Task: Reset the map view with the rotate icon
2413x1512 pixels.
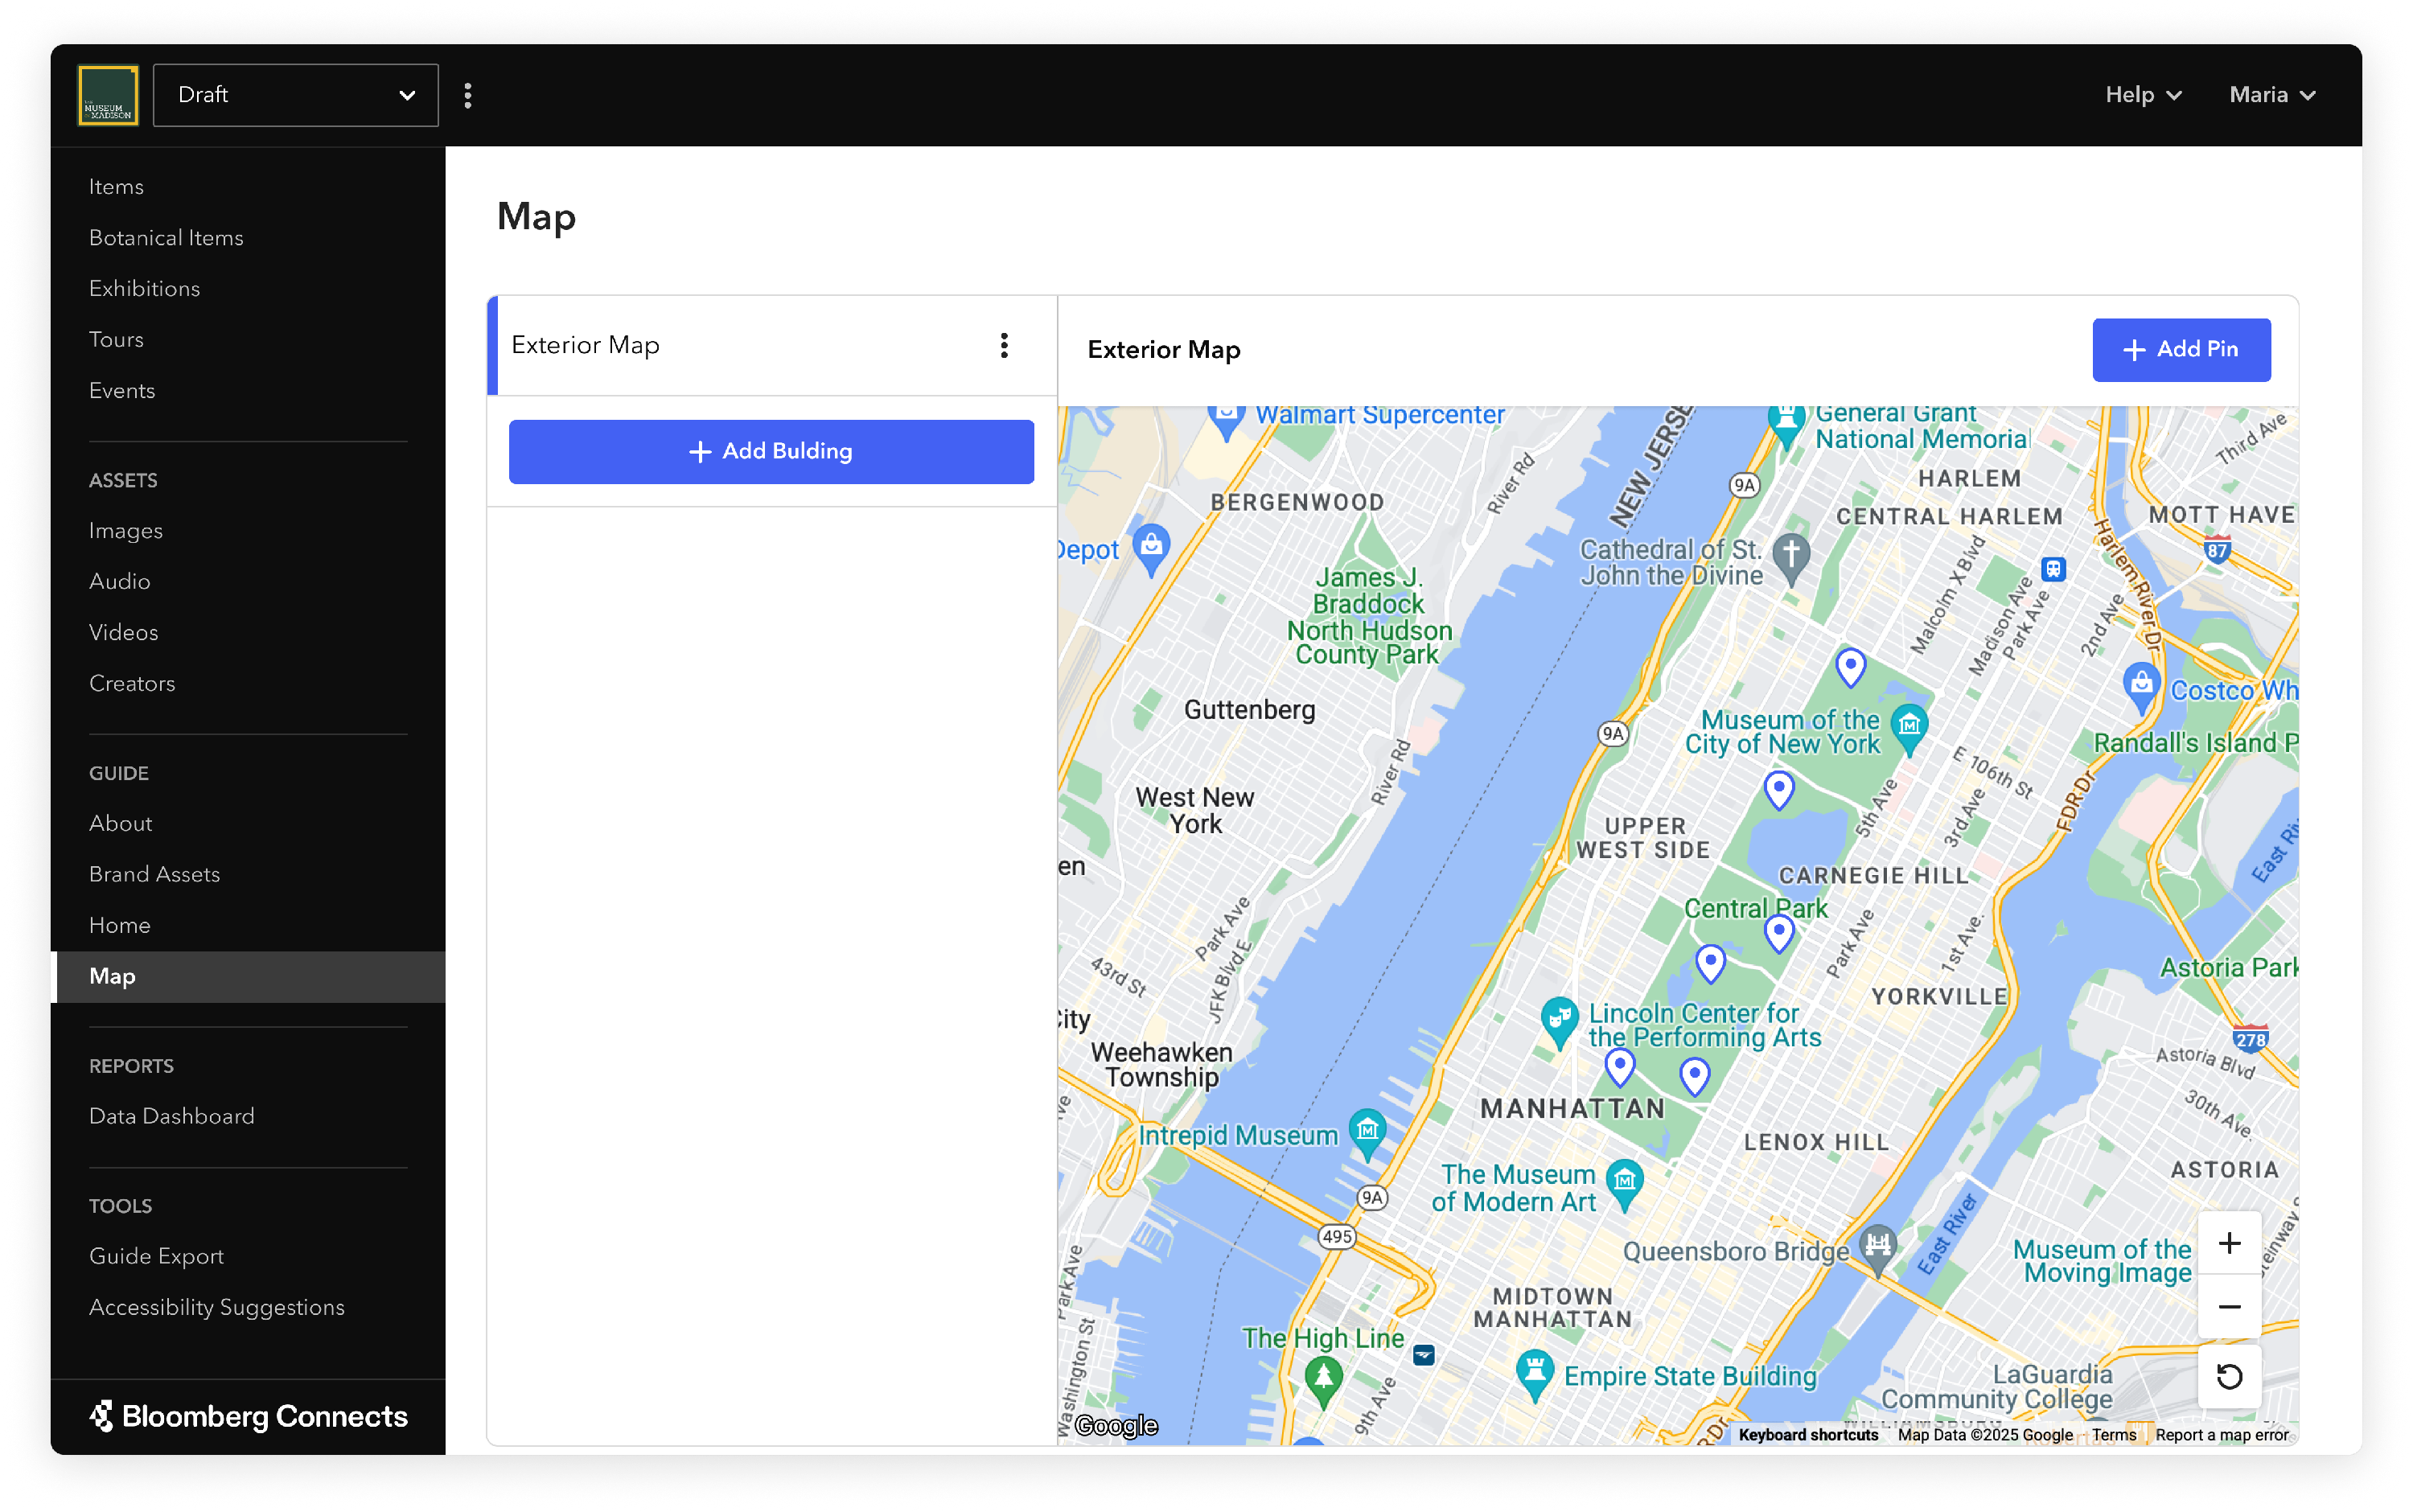Action: [x=2229, y=1378]
